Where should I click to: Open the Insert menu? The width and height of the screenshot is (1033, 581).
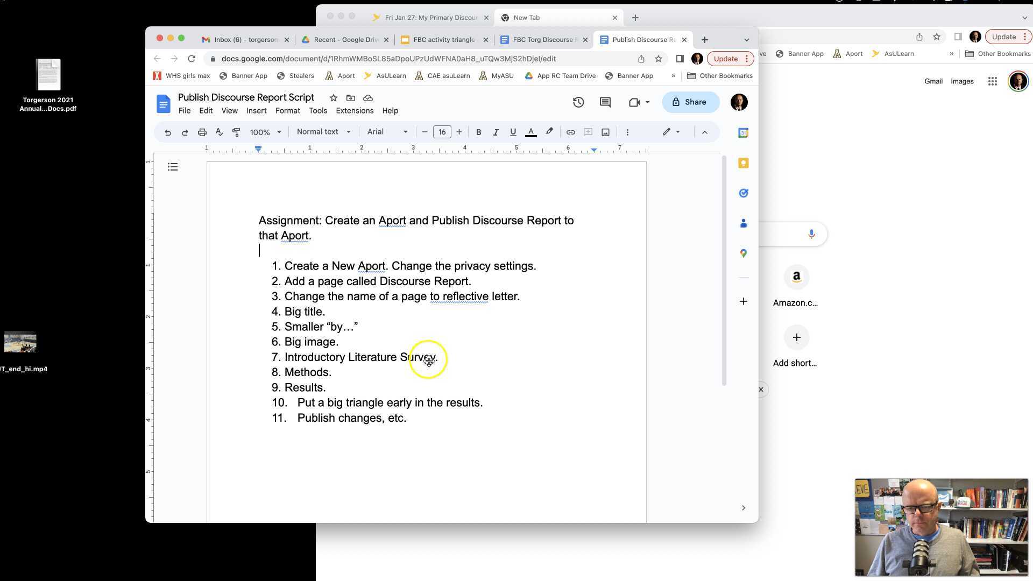256,110
